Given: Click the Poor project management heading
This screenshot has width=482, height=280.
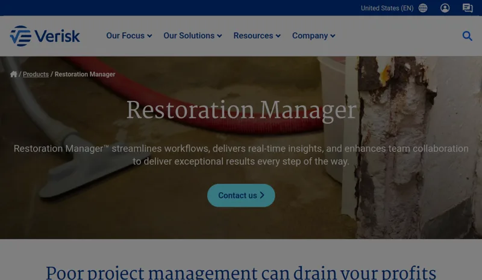Looking at the screenshot, I should click(241, 272).
